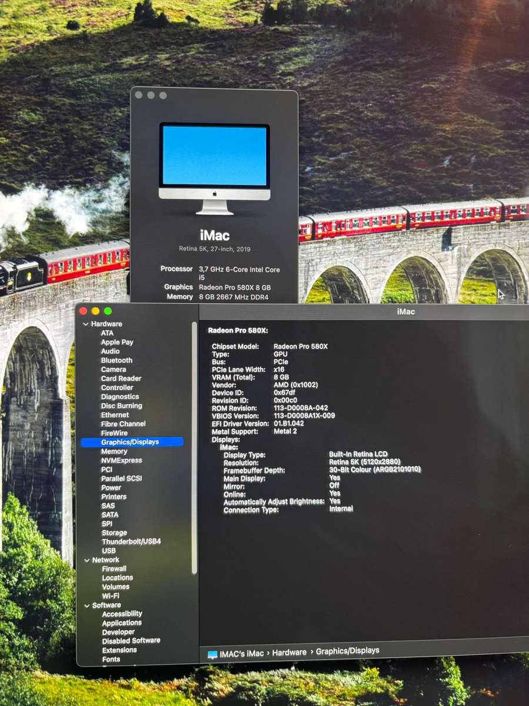The image size is (529, 706).
Task: Select Accessibility under Software
Action: point(122,614)
